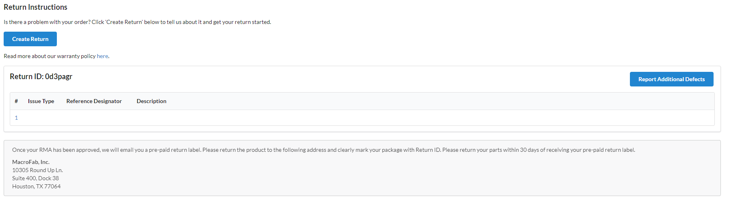Click the defects table header bar

362,101
